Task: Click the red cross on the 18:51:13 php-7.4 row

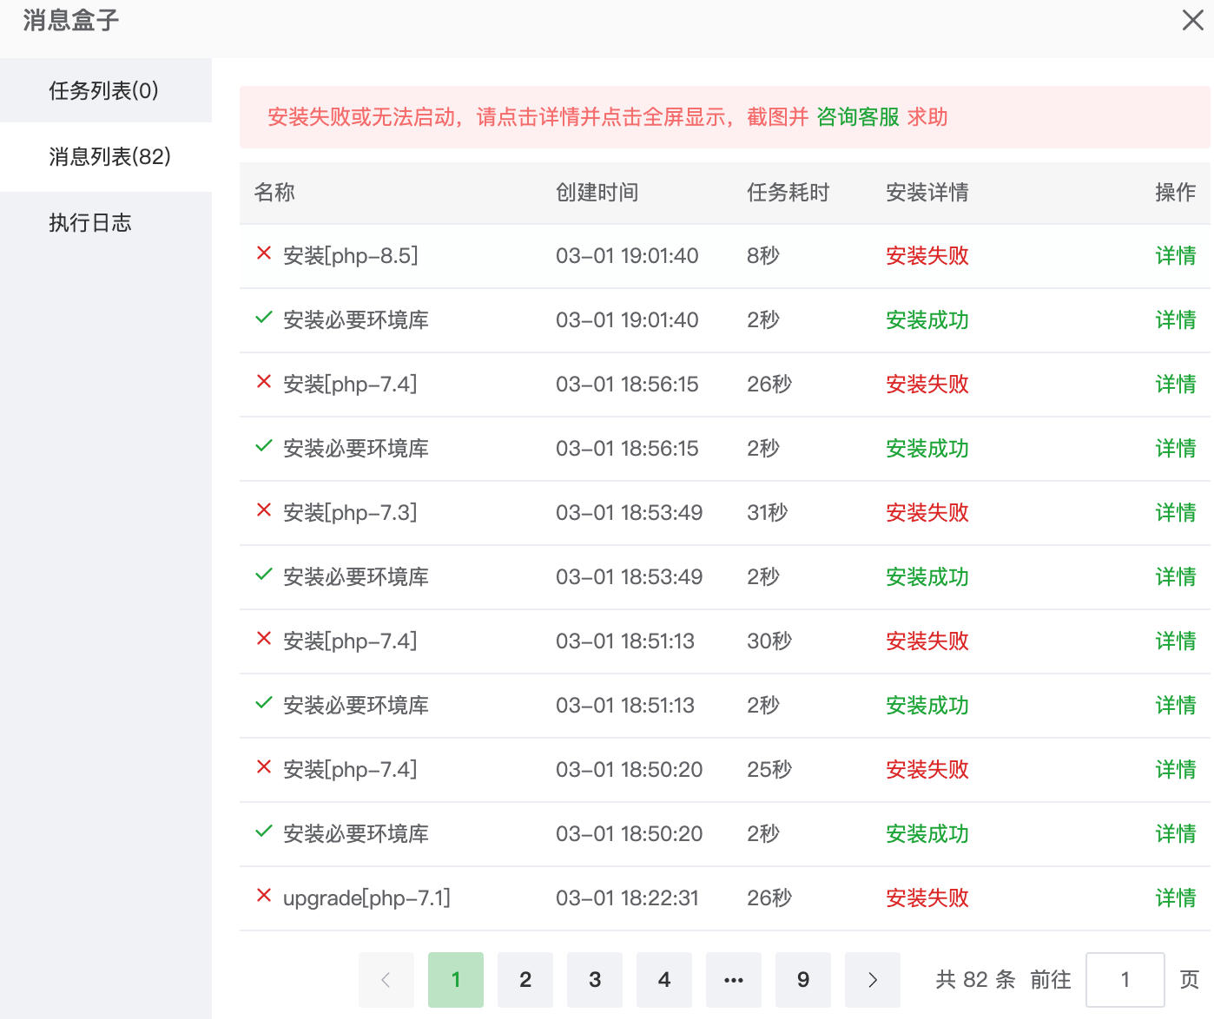Action: [x=264, y=639]
